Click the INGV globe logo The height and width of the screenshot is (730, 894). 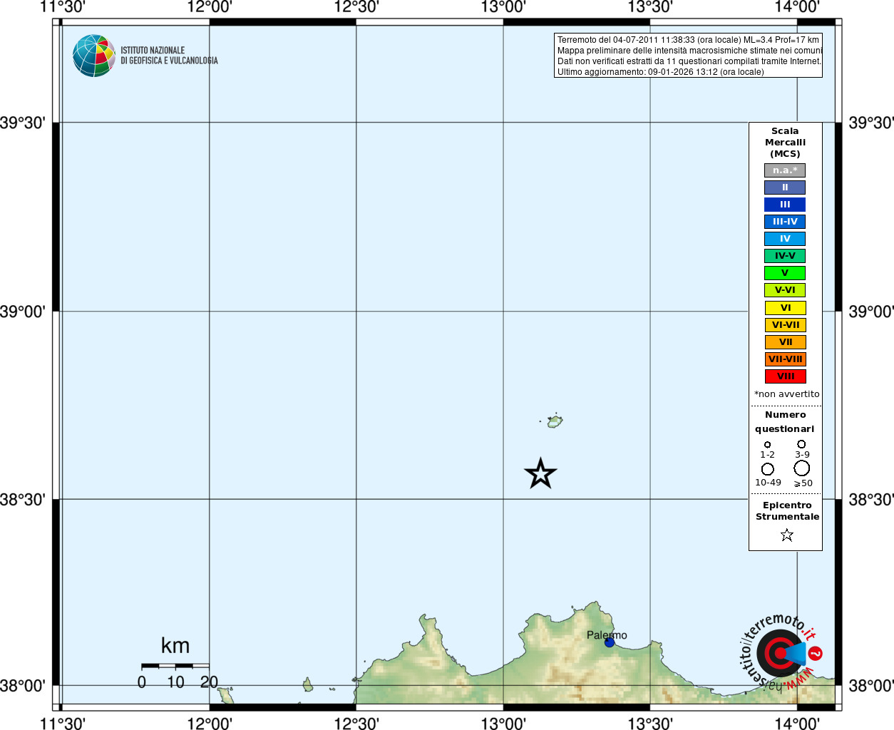click(x=94, y=56)
